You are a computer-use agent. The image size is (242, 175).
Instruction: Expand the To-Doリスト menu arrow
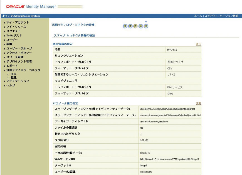click(x=5, y=36)
